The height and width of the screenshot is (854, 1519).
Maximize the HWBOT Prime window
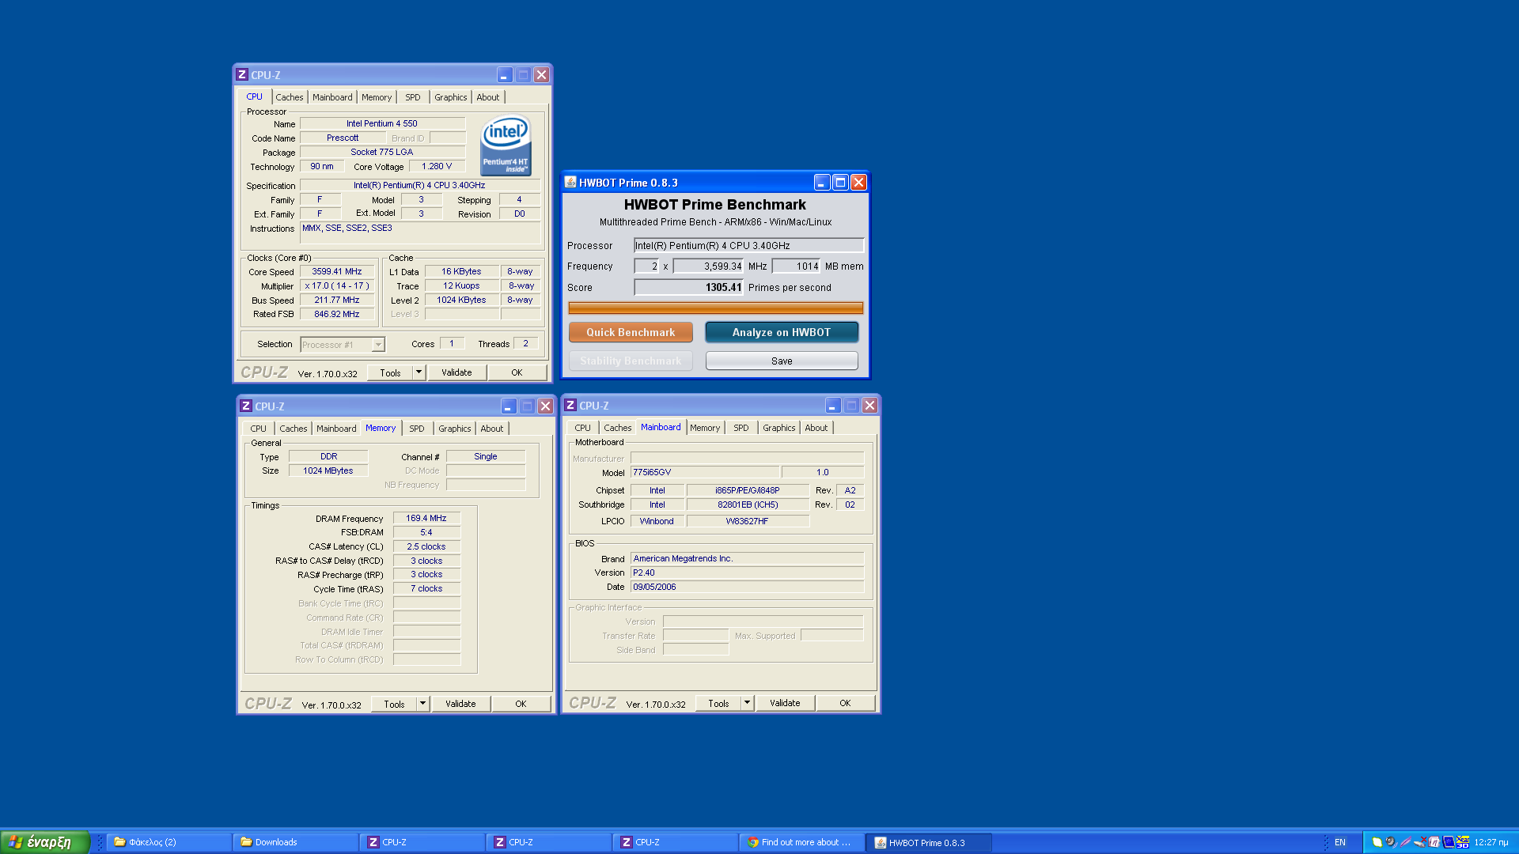[x=840, y=183]
